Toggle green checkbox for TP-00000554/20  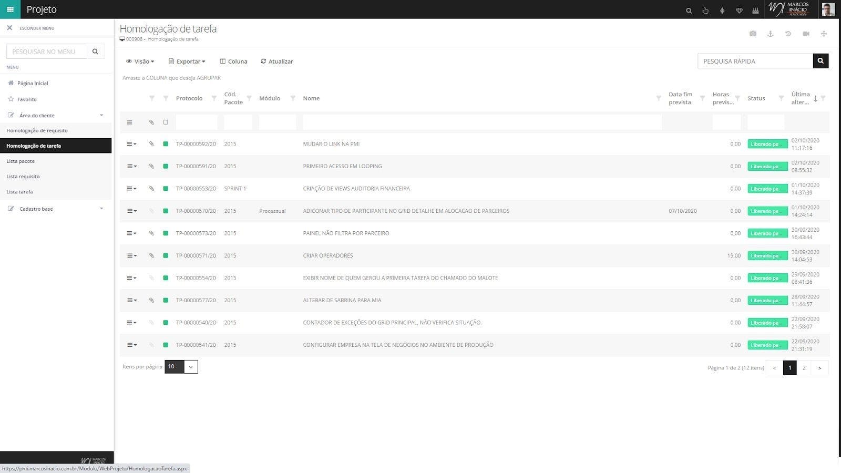[x=166, y=278]
